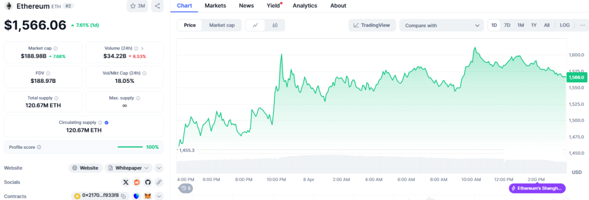Switch to candlestick chart icon
This screenshot has width=589, height=200.
click(x=275, y=26)
